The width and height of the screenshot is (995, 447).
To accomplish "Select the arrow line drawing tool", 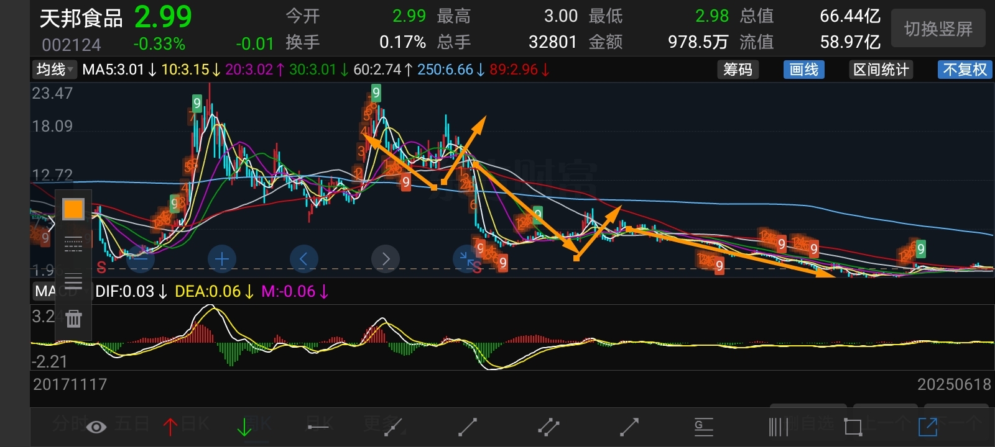I will 629,427.
